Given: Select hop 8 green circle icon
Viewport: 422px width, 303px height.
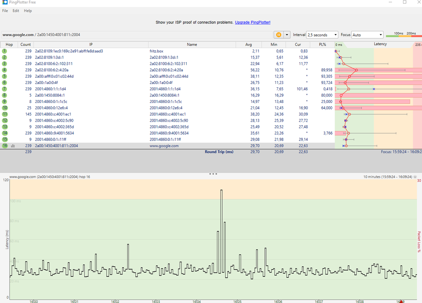Looking at the screenshot, I should point(5,95).
